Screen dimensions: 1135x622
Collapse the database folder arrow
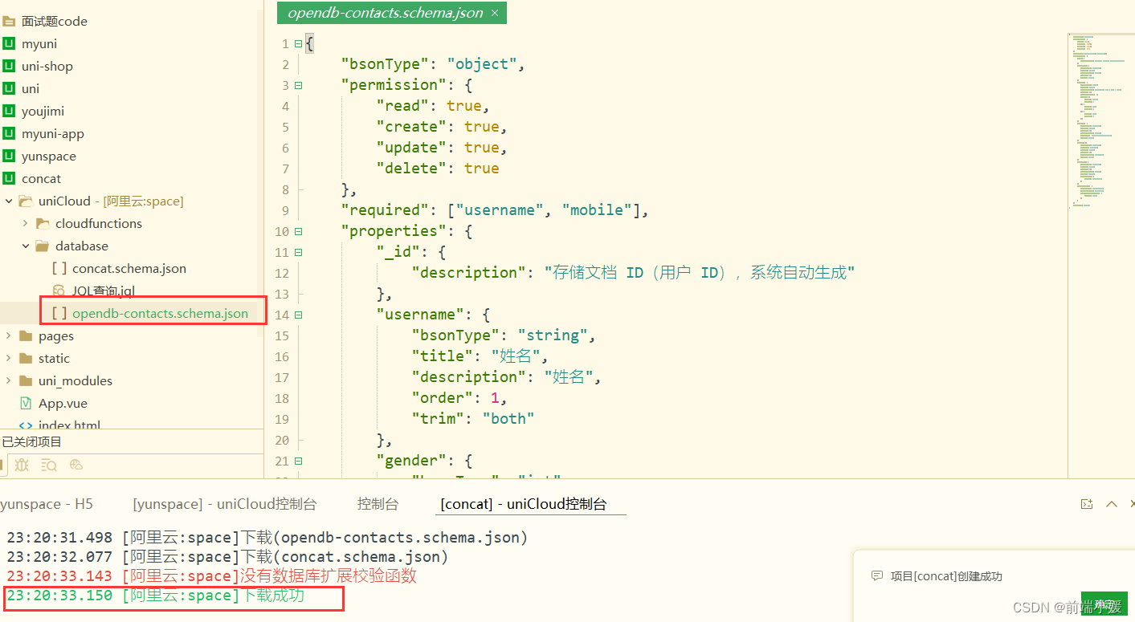coord(26,246)
